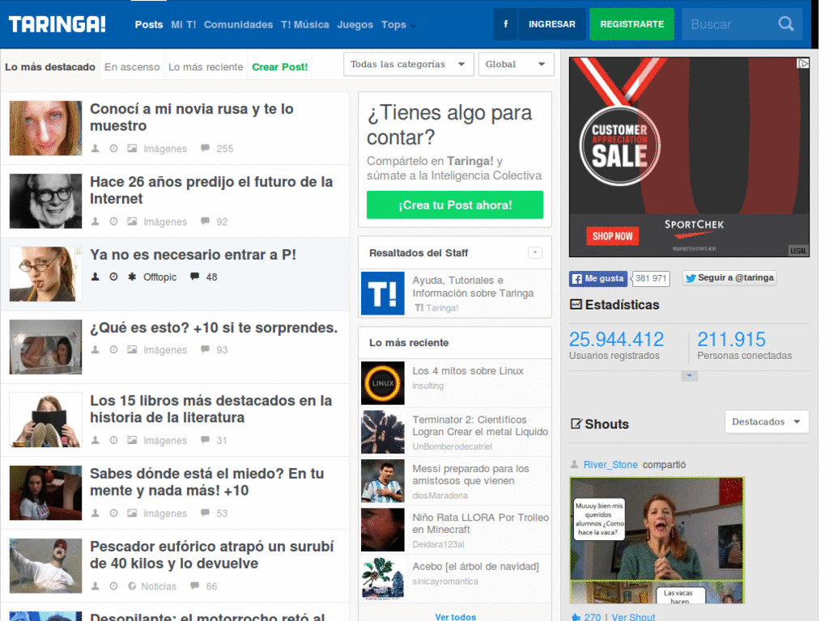829x621 pixels.
Task: Click comment icon with 53 on miedo post
Action: coord(205,513)
